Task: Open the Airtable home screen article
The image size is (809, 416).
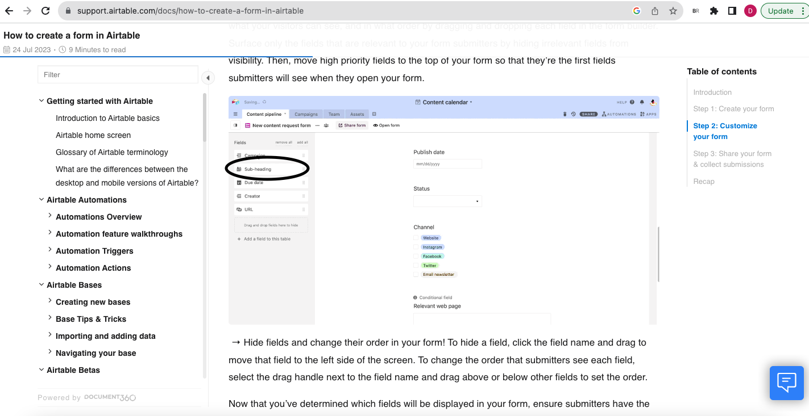Action: pos(93,135)
